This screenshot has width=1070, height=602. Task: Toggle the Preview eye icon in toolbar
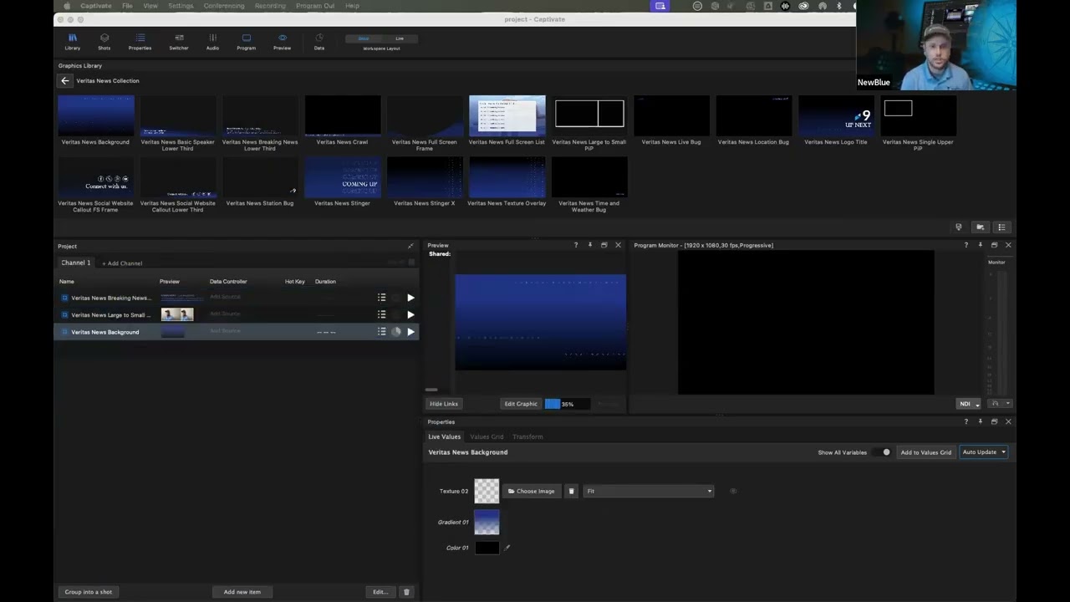(x=283, y=42)
